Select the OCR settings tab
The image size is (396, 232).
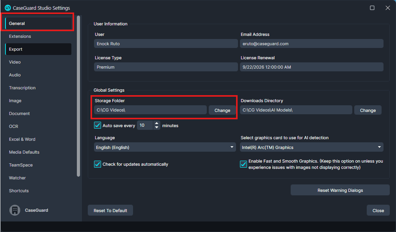[x=14, y=126]
